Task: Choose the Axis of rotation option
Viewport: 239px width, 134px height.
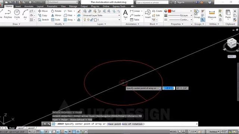Action: click(x=132, y=124)
